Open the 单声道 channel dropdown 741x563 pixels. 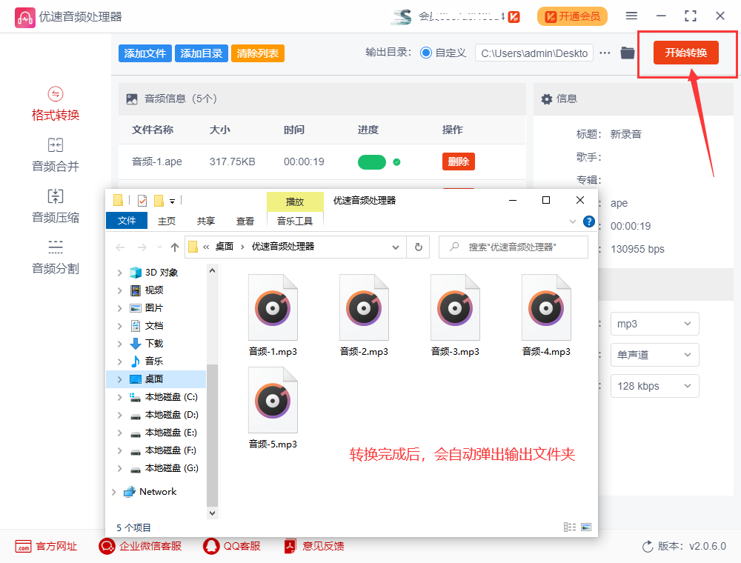[654, 355]
